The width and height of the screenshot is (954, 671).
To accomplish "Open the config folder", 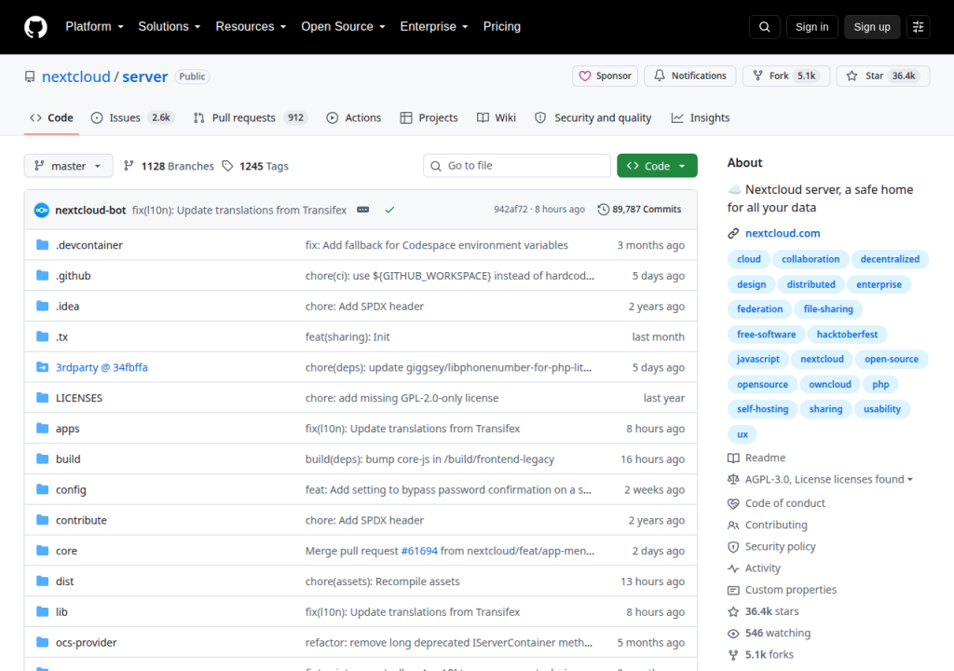I will click(71, 489).
